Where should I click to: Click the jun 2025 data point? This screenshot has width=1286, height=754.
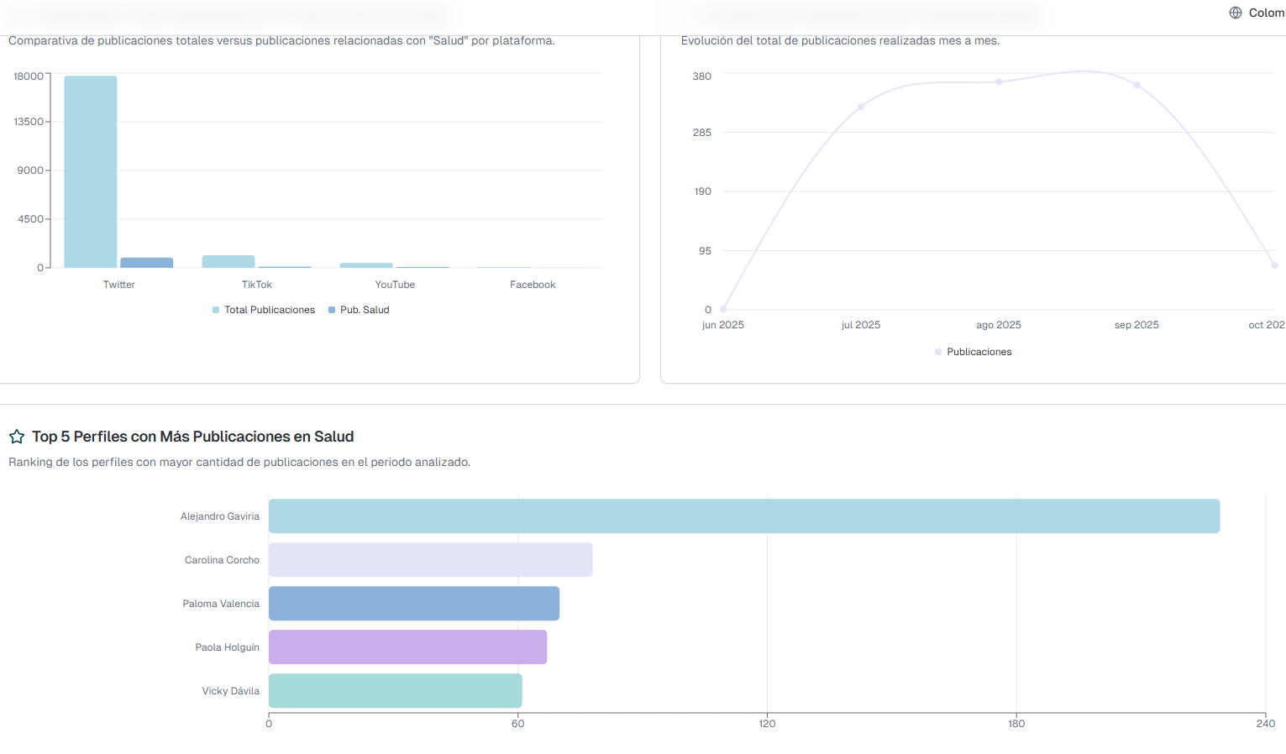click(x=723, y=309)
